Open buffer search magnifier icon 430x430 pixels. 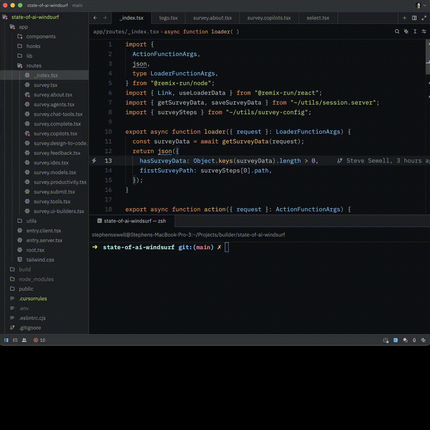[397, 31]
